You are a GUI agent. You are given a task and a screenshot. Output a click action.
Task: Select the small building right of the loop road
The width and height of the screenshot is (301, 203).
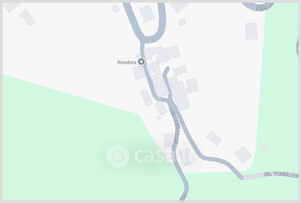(182, 22)
